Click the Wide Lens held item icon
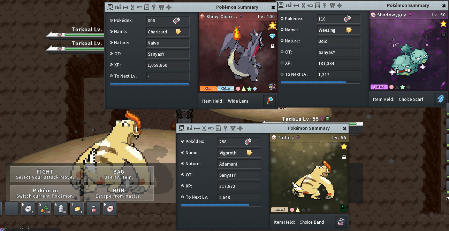The width and height of the screenshot is (449, 231). tap(269, 101)
